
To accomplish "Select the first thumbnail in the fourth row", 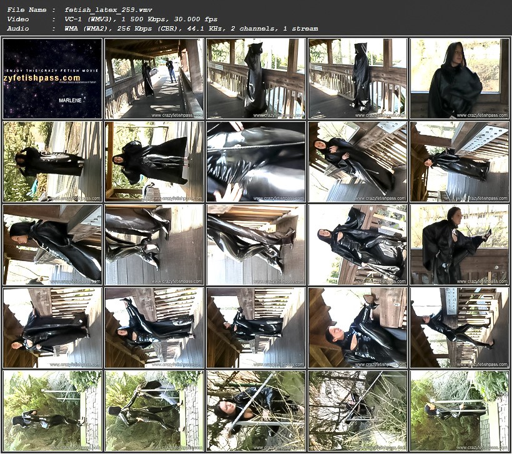I will click(x=52, y=328).
